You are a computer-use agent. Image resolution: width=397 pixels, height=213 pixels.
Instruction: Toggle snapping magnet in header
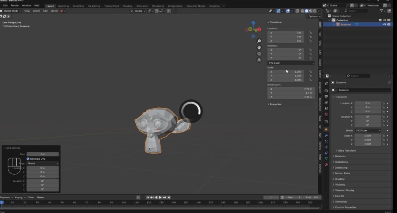click(x=157, y=11)
